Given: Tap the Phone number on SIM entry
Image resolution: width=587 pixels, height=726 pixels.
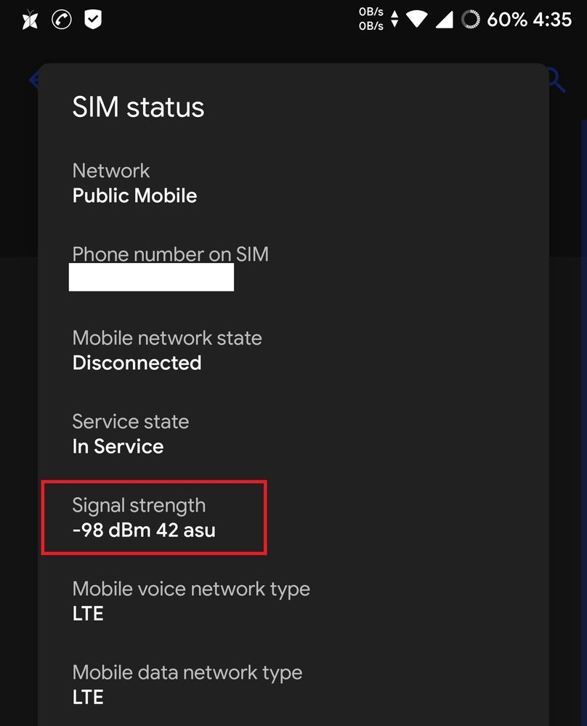Looking at the screenshot, I should click(171, 255).
